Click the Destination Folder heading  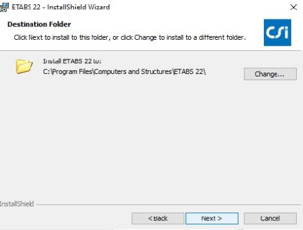click(39, 24)
